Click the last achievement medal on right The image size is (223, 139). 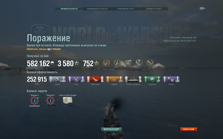(150, 63)
